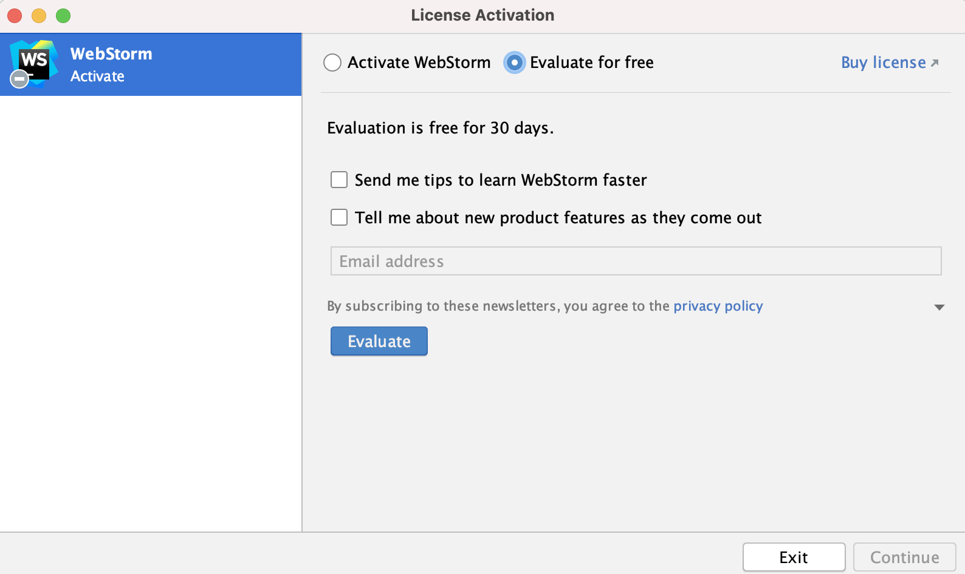
Task: Open the Buy license link
Action: (890, 62)
